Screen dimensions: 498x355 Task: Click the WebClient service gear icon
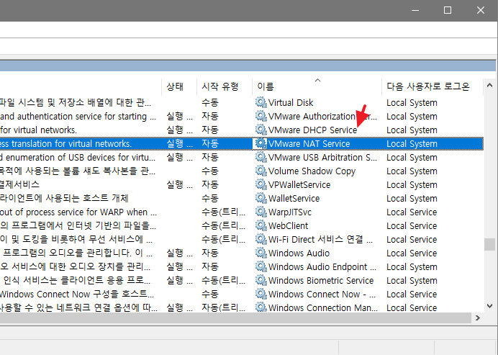click(261, 225)
